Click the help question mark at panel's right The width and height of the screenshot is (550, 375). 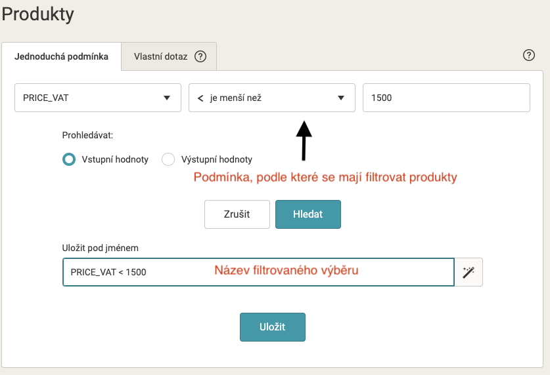pos(528,55)
